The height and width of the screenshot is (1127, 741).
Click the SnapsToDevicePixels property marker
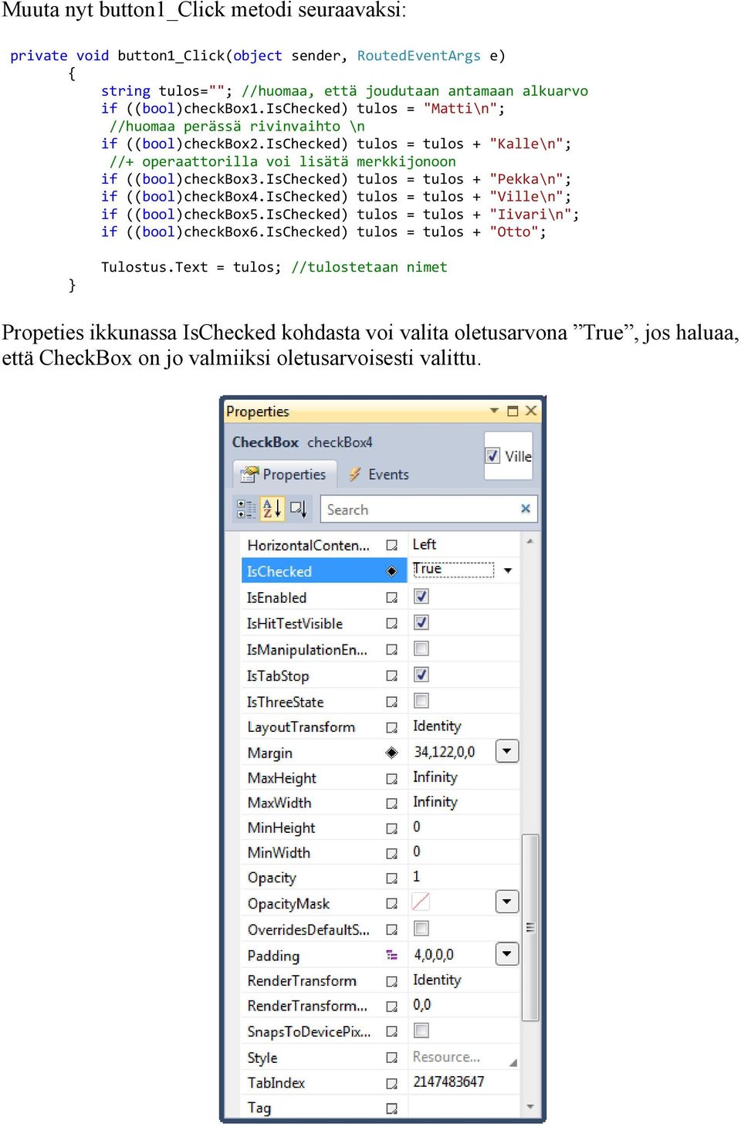coord(391,1032)
